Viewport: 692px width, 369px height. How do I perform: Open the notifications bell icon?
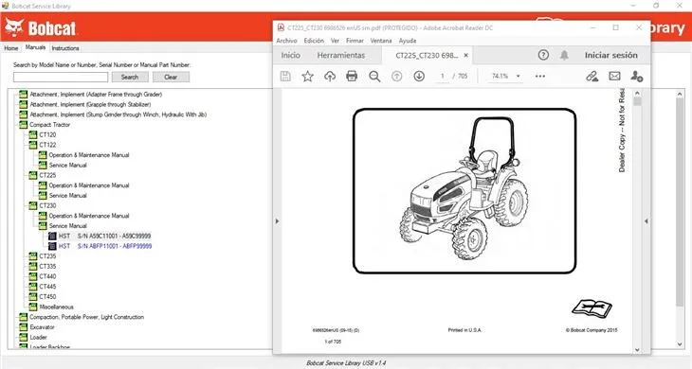point(564,55)
